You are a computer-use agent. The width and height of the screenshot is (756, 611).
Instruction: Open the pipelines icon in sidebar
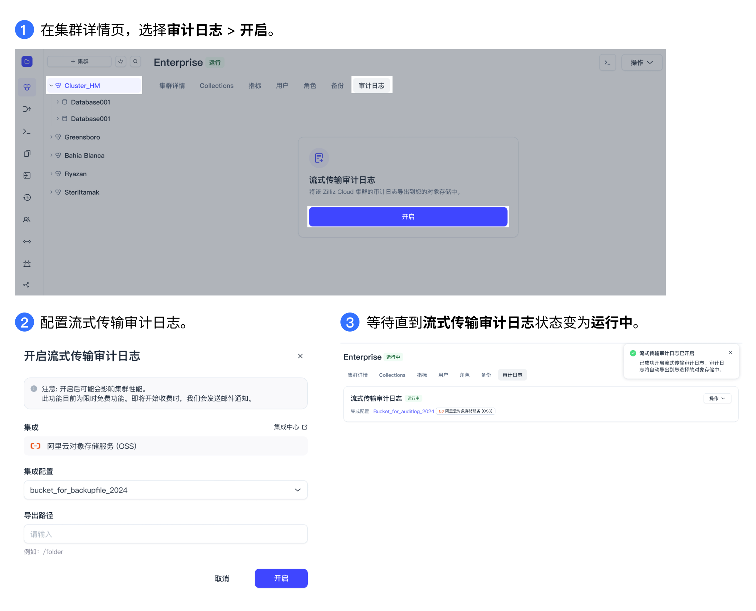(27, 109)
